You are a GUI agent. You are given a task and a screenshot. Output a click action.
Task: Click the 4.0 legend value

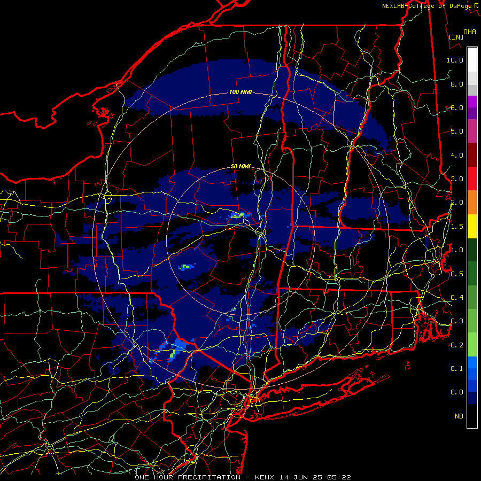click(457, 155)
